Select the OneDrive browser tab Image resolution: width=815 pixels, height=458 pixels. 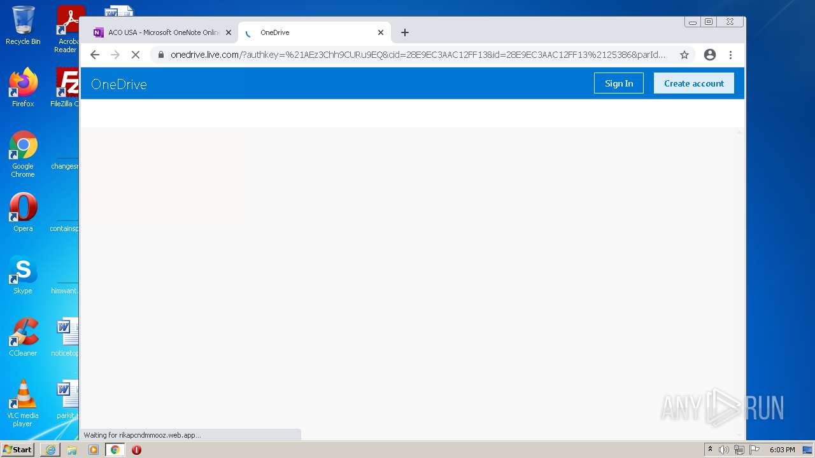(x=314, y=32)
